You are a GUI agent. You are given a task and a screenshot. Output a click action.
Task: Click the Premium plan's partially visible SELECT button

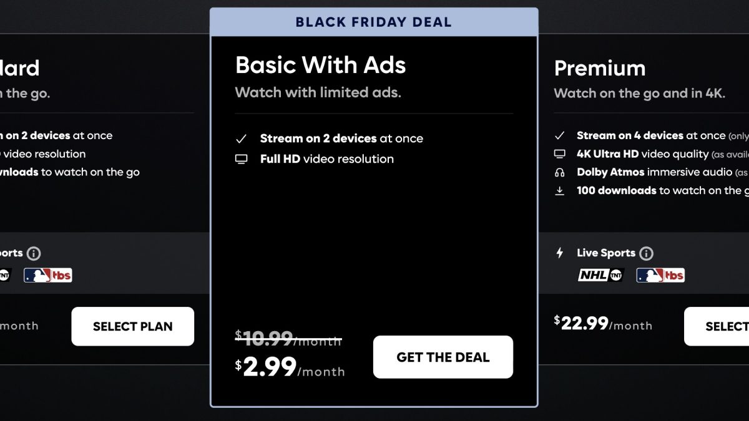click(717, 326)
